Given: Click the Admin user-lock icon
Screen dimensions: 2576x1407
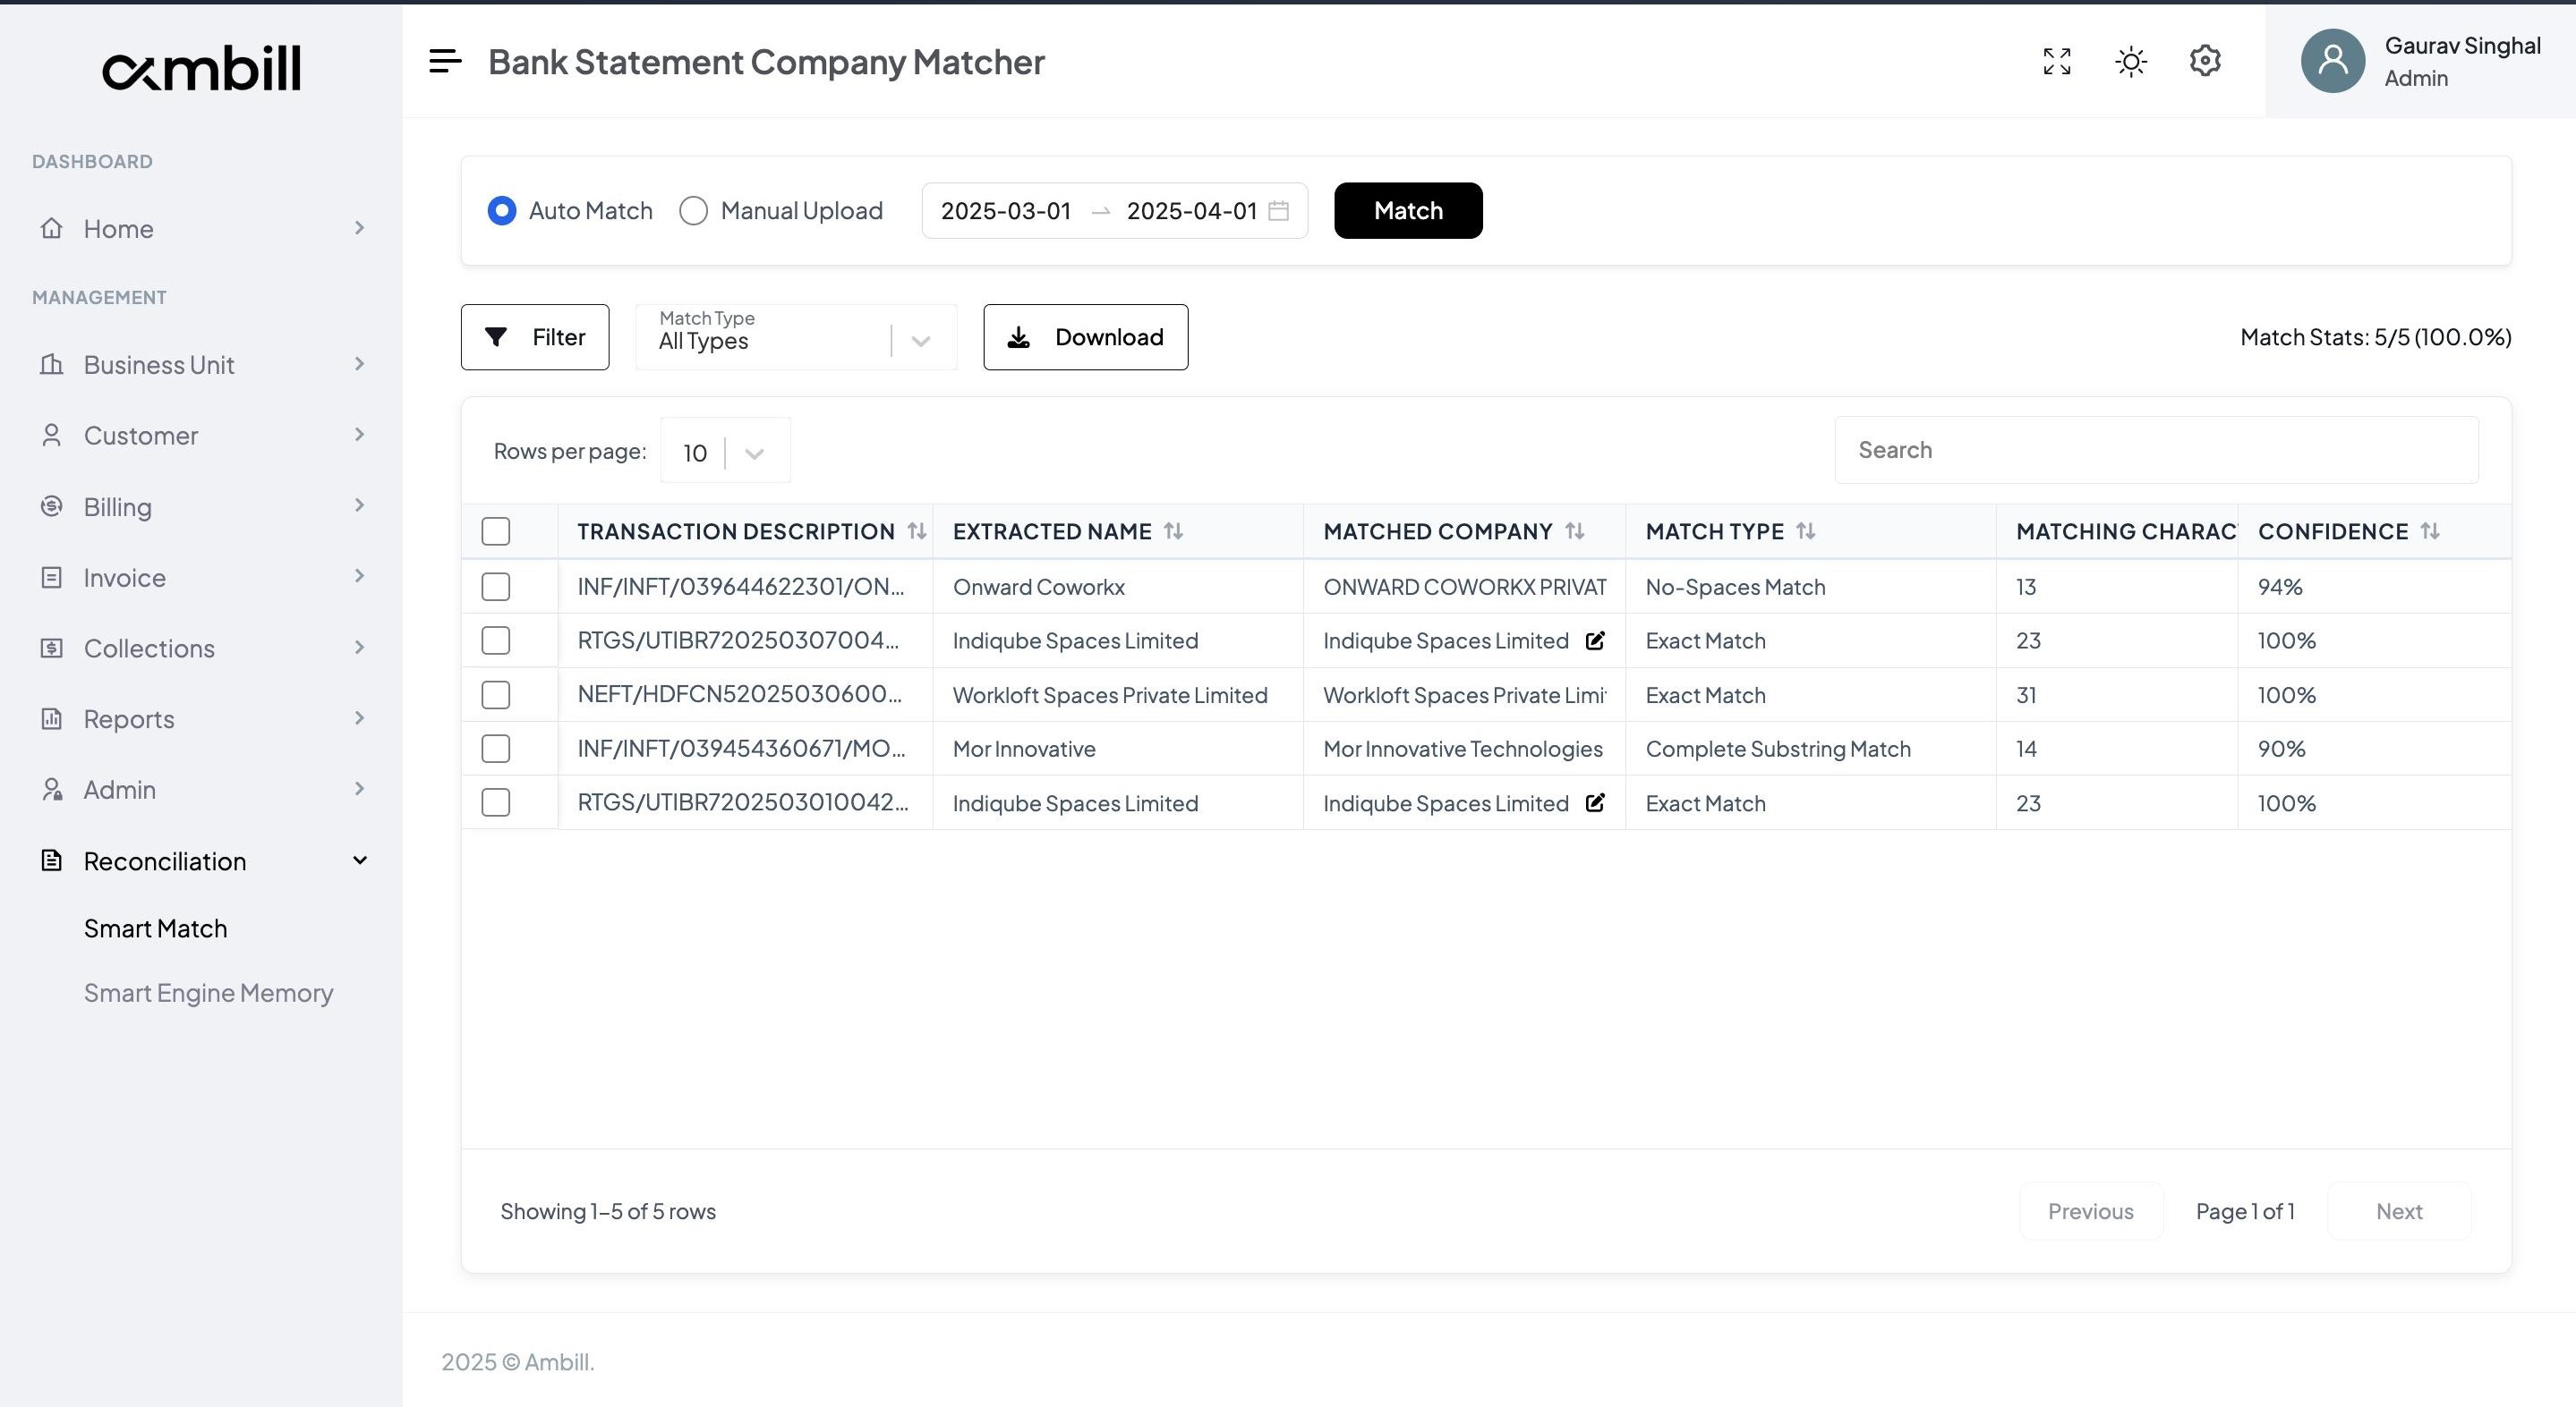Looking at the screenshot, I should coord(52,790).
